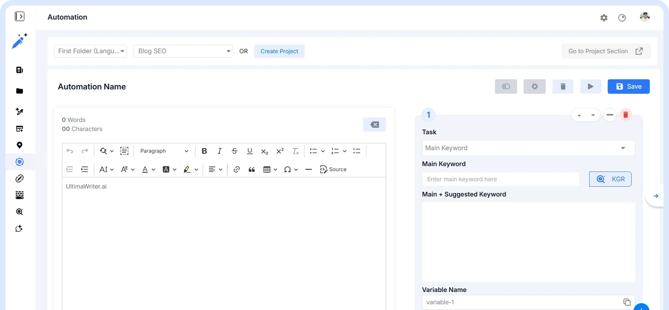
Task: Open the keyword search icon in sidebar
Action: pyautogui.click(x=20, y=212)
